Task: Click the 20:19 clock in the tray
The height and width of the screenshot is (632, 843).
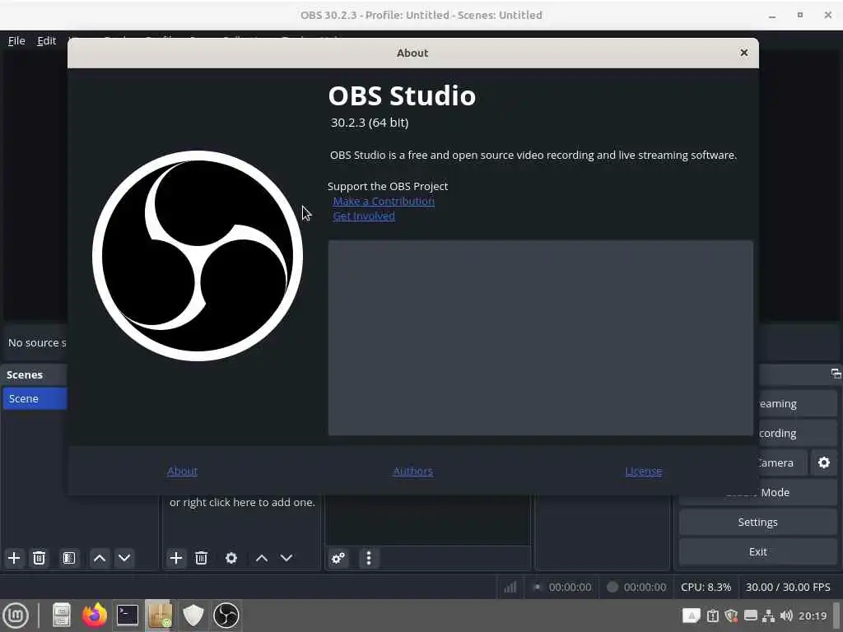Action: click(x=813, y=616)
